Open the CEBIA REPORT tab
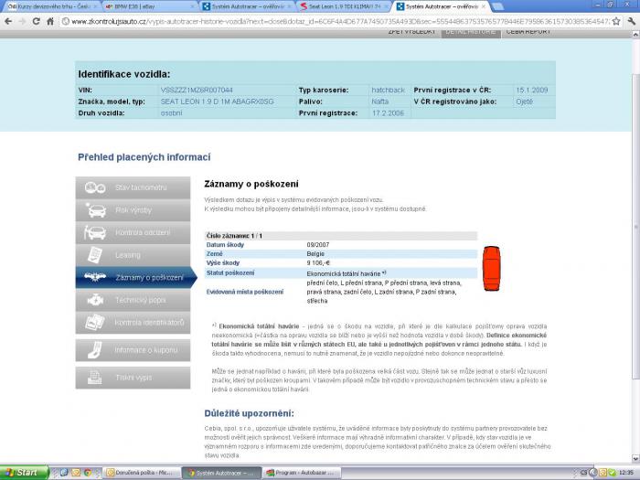Image resolution: width=640 pixels, height=480 pixels. coord(529,33)
